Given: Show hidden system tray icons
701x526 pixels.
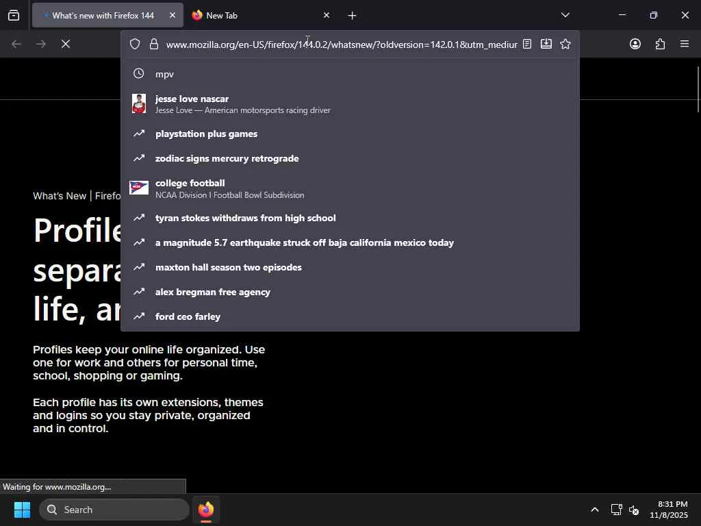Looking at the screenshot, I should pyautogui.click(x=595, y=510).
